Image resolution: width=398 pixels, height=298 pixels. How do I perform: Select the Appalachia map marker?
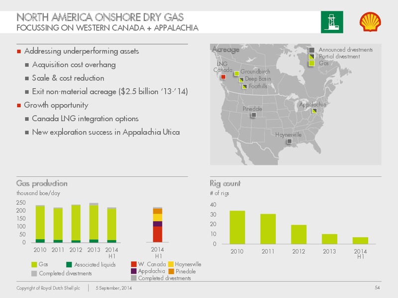[x=314, y=111]
